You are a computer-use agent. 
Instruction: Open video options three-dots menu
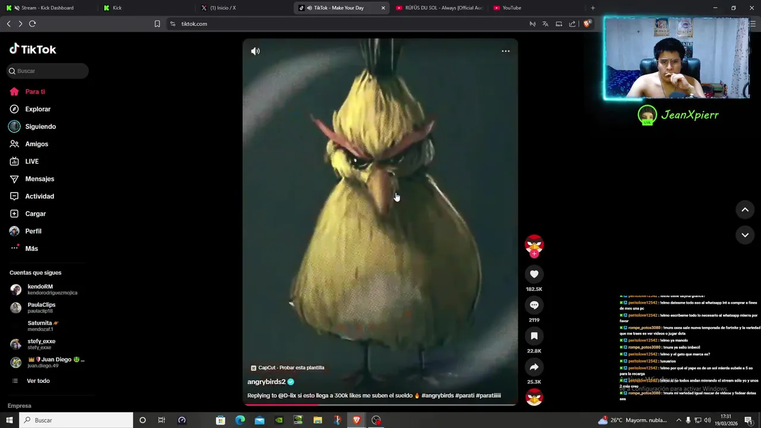click(x=505, y=51)
